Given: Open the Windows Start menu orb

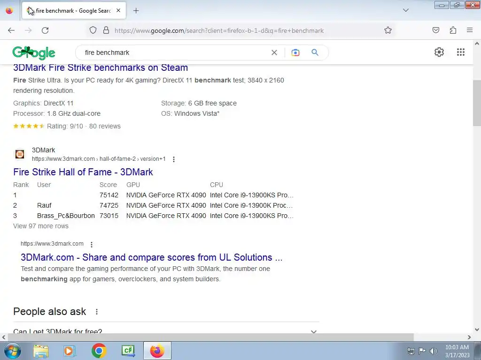Looking at the screenshot, I should [13, 351].
